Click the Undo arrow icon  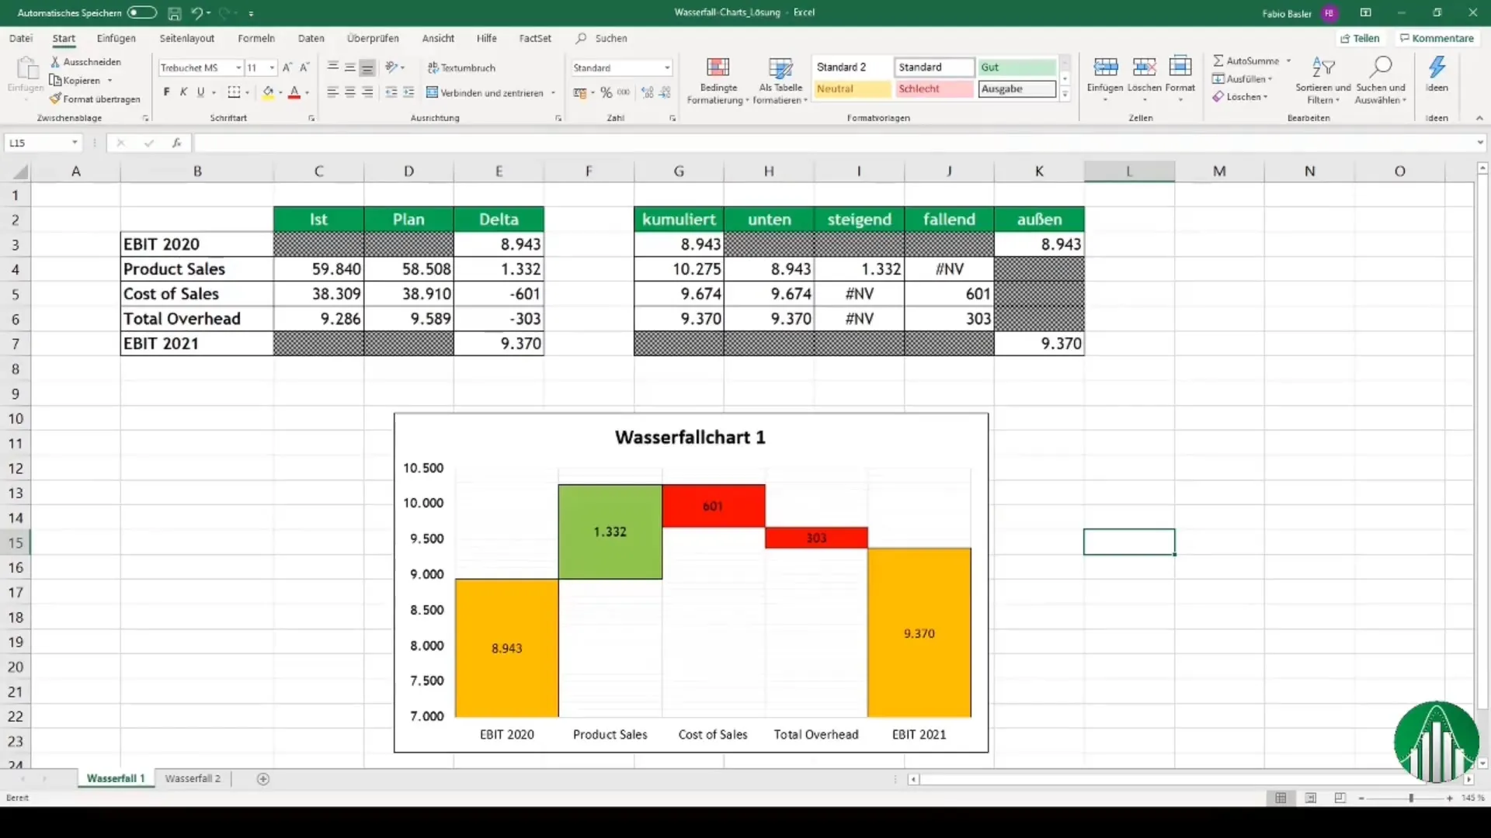pos(196,13)
